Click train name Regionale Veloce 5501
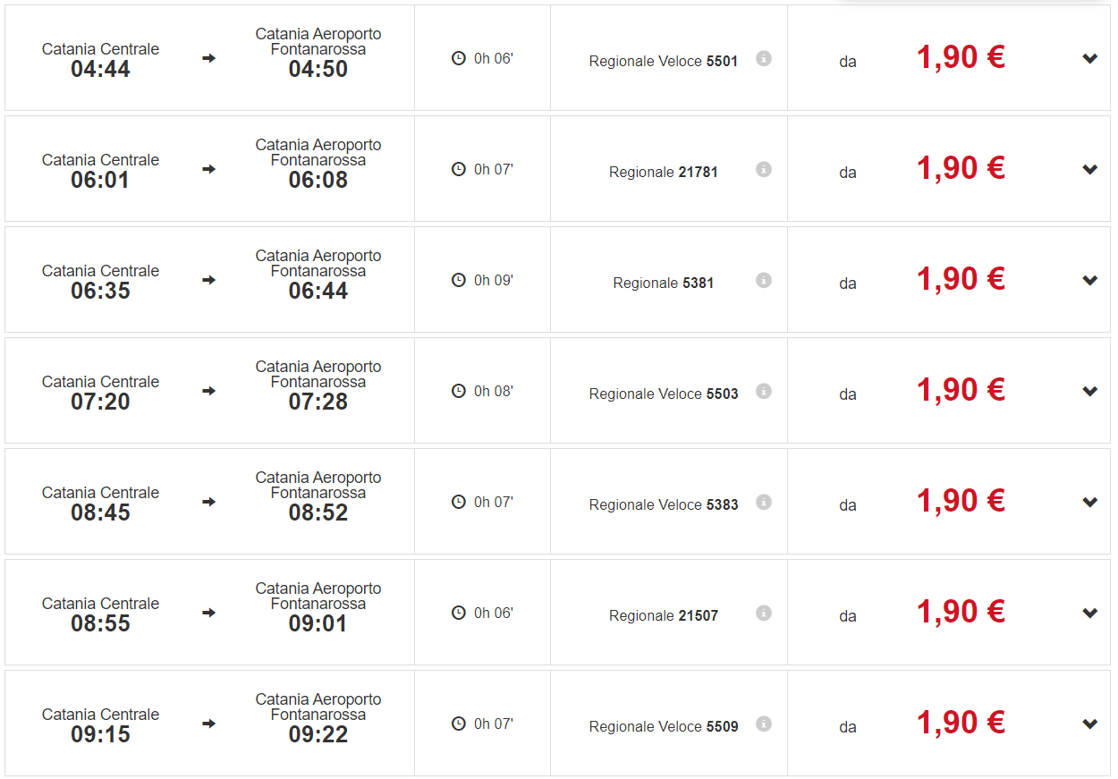The height and width of the screenshot is (779, 1118). coord(663,62)
